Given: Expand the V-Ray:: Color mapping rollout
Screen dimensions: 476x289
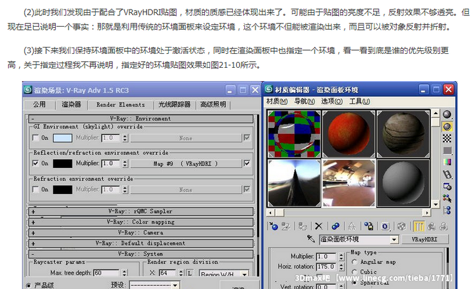Looking at the screenshot, I should 141,222.
